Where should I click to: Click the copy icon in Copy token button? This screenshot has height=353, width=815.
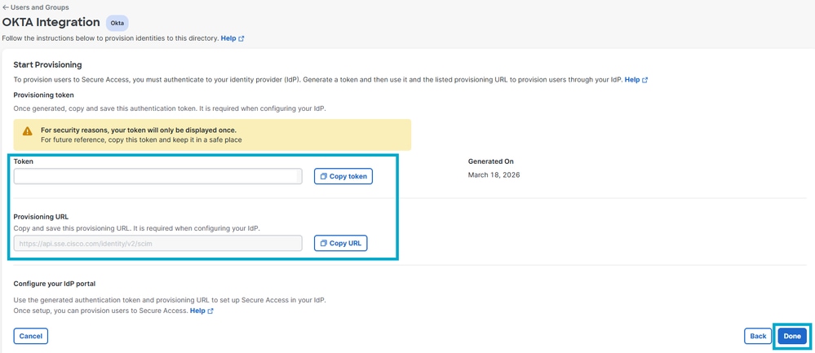point(323,176)
